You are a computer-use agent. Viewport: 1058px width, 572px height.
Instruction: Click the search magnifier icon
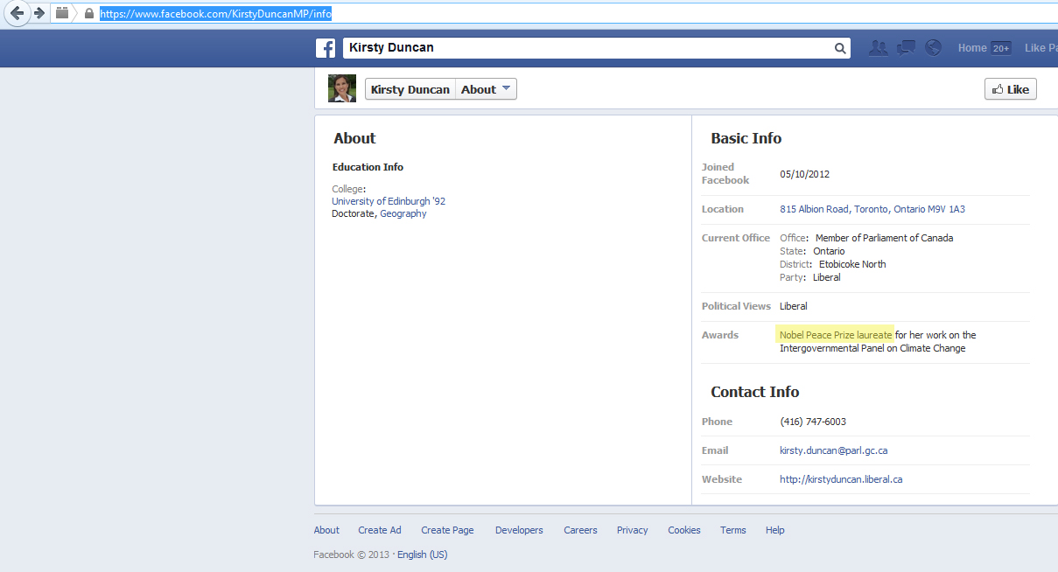pyautogui.click(x=840, y=49)
